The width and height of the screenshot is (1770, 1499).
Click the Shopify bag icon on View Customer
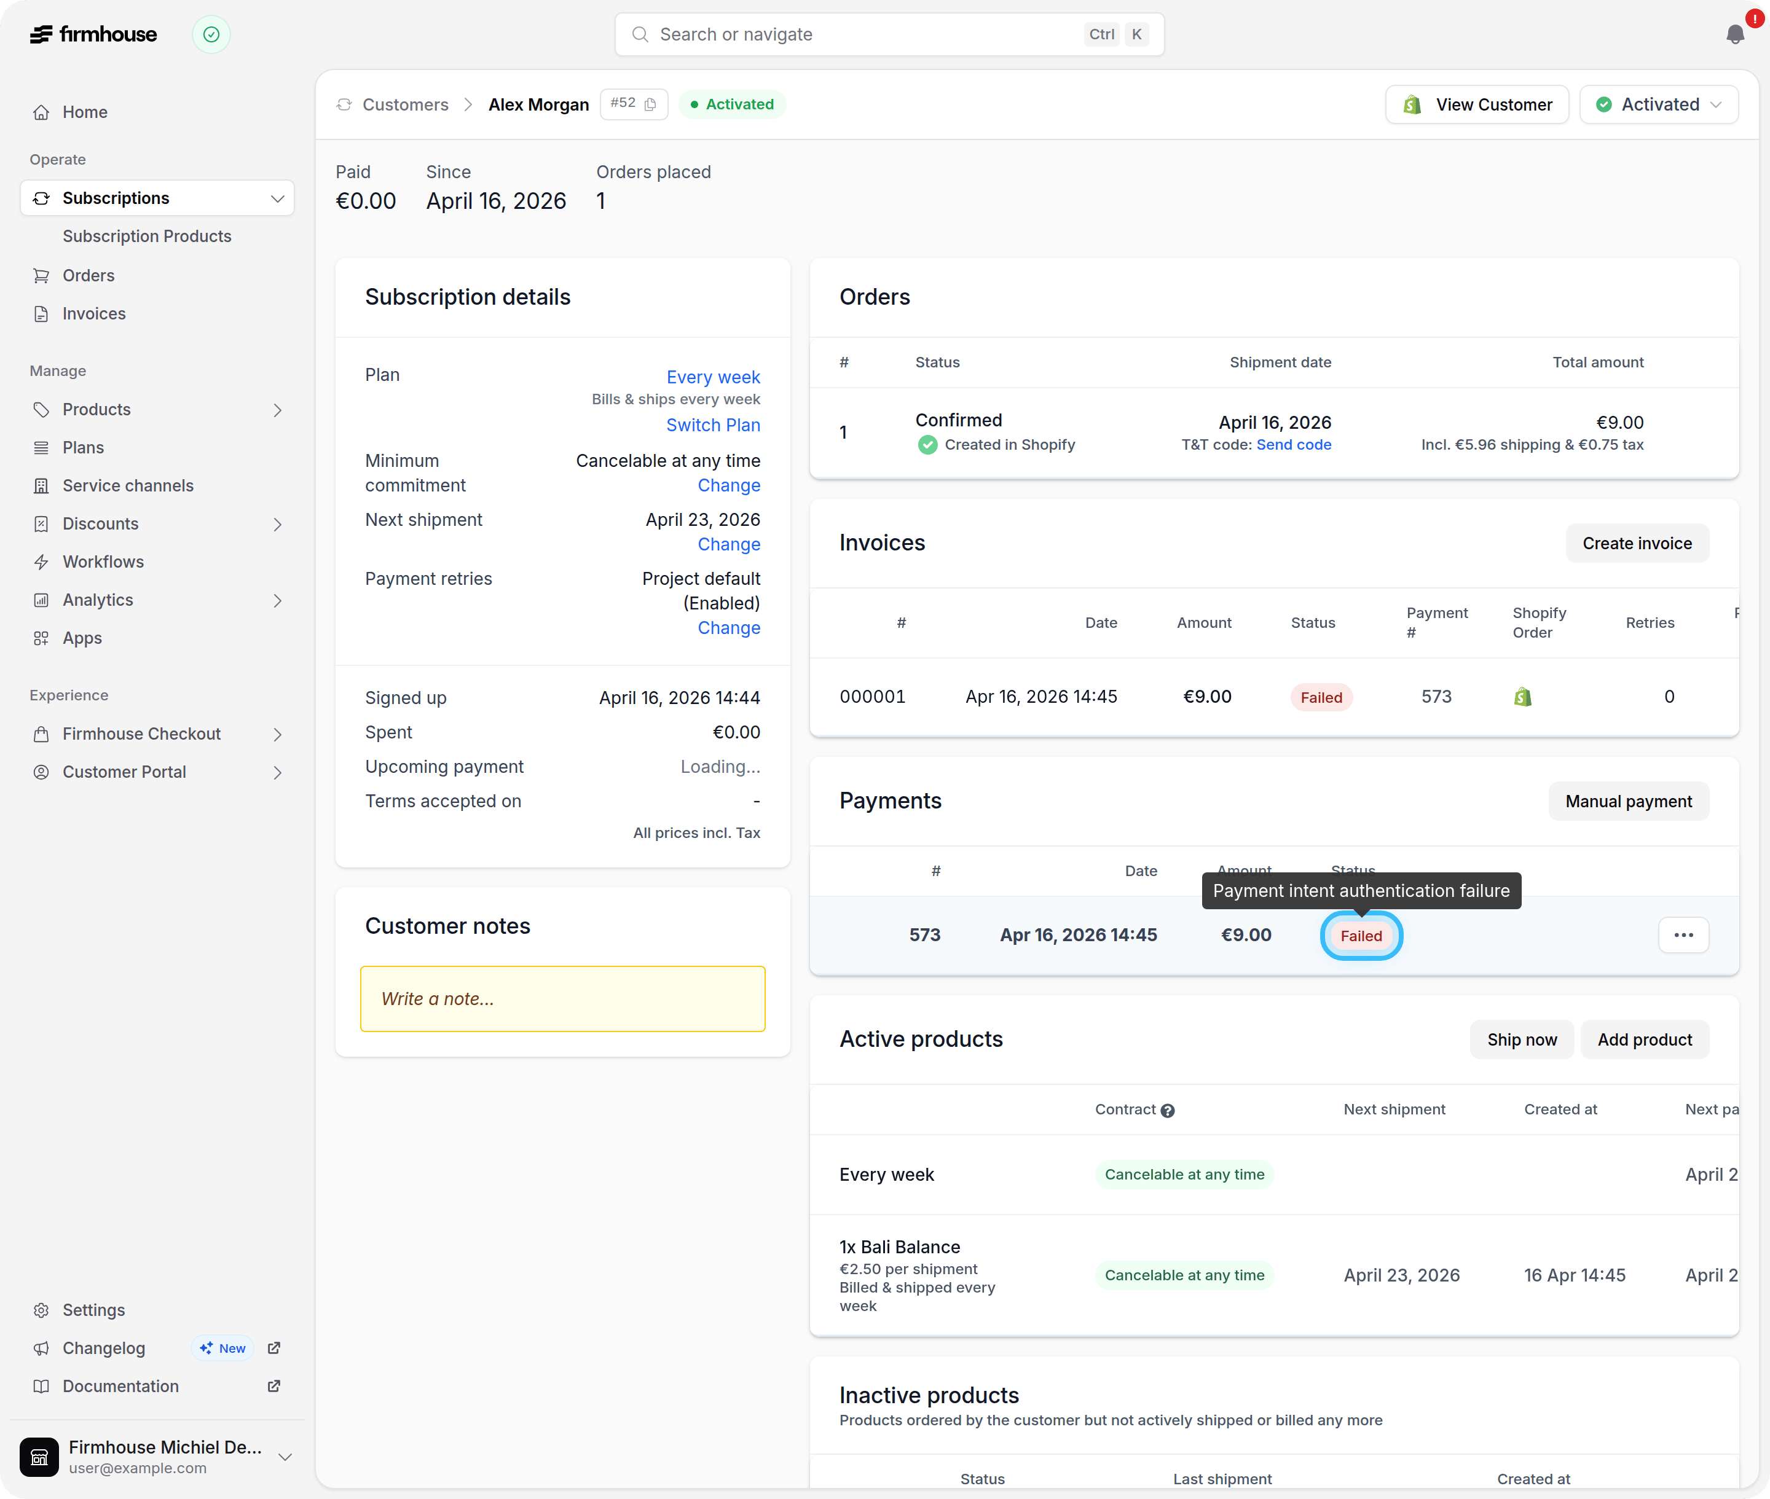1413,104
